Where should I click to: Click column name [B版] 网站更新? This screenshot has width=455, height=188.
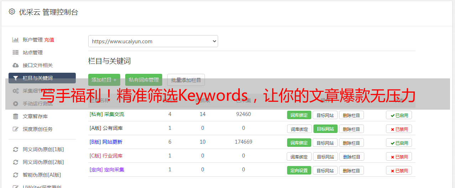point(106,142)
